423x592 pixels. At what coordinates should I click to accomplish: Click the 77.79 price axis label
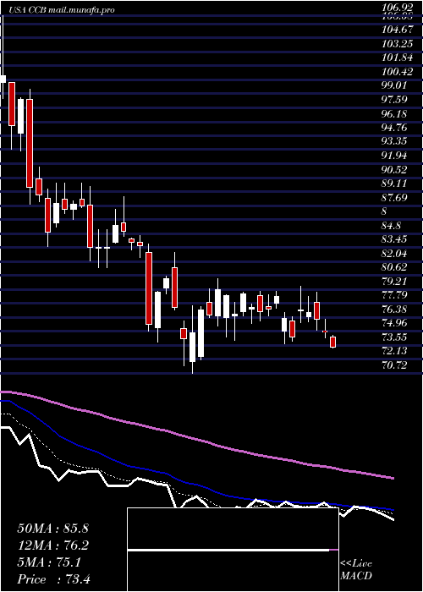[395, 295]
